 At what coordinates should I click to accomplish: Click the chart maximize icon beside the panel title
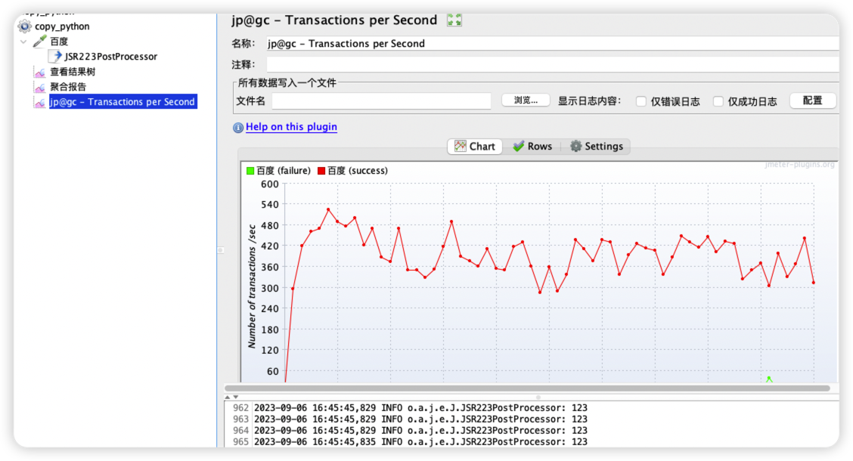pyautogui.click(x=454, y=20)
